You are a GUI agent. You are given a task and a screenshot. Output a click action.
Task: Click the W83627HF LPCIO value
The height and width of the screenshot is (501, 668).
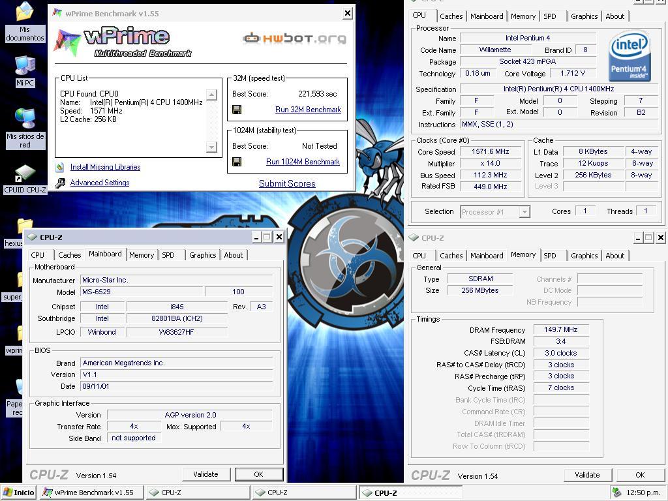pos(177,332)
